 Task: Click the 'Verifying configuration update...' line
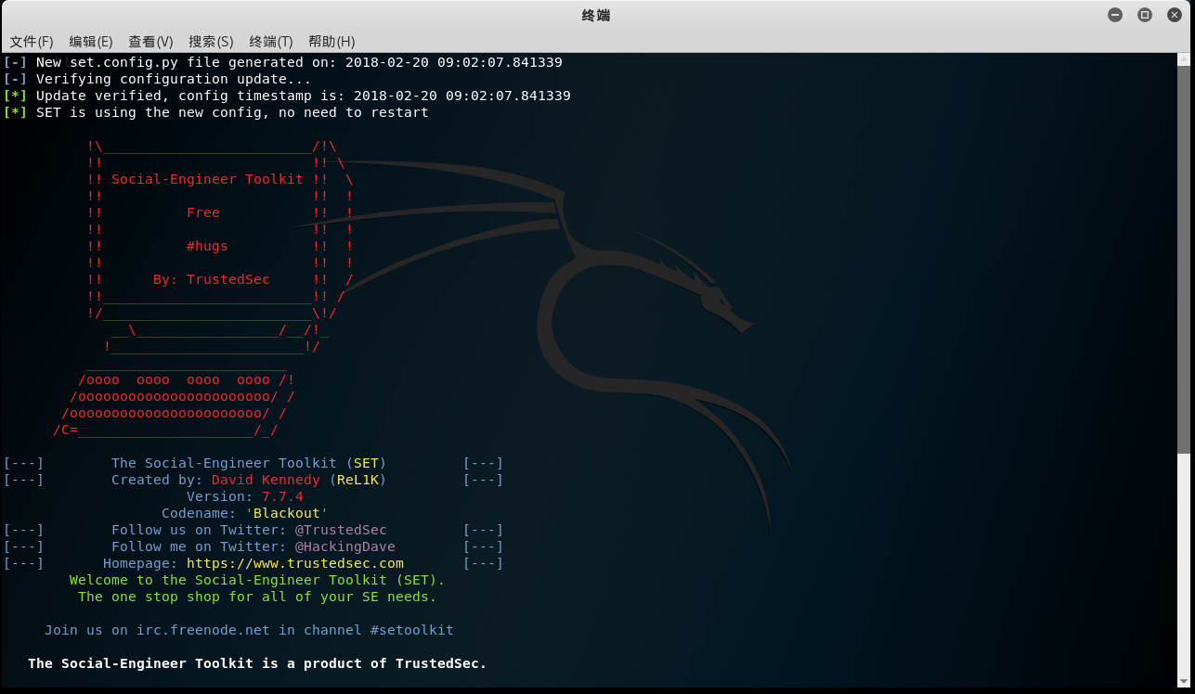tap(158, 79)
